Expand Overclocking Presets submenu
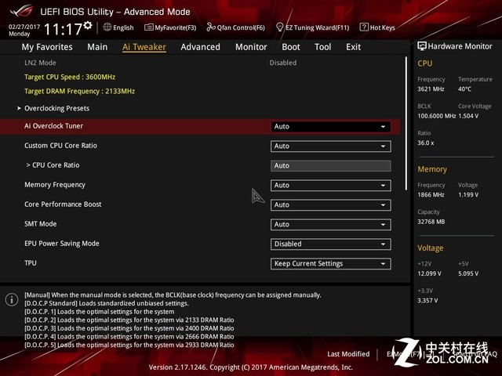The width and height of the screenshot is (502, 376). point(56,108)
